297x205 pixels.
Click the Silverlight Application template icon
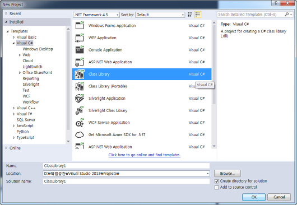[x=80, y=98]
